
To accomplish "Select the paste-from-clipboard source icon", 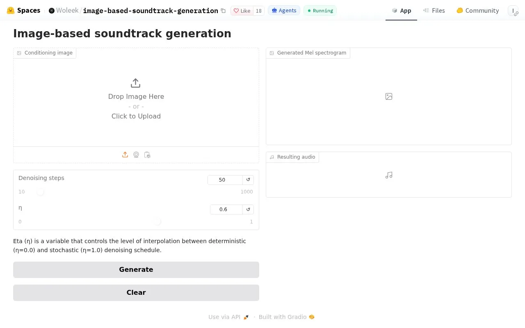I will click(x=147, y=155).
